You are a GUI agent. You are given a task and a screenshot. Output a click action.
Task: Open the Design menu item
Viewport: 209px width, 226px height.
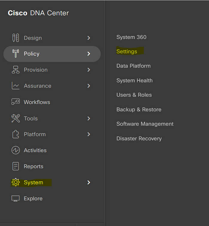(x=33, y=38)
